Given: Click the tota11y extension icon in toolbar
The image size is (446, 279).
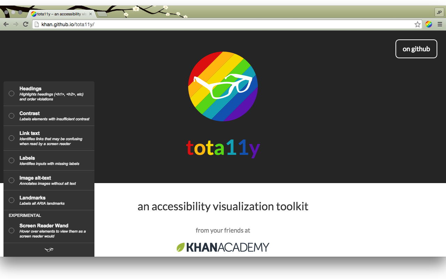Looking at the screenshot, I should (x=429, y=24).
